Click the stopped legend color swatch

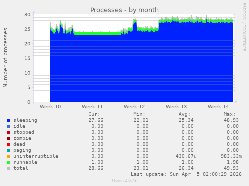click(9, 132)
